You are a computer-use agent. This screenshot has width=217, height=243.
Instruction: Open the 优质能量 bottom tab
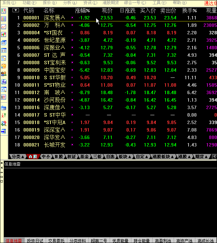(120, 241)
